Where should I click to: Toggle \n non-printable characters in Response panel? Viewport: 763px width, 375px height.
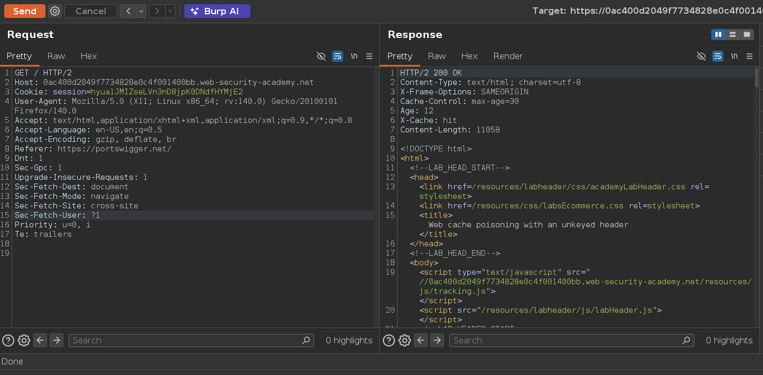[x=734, y=56]
